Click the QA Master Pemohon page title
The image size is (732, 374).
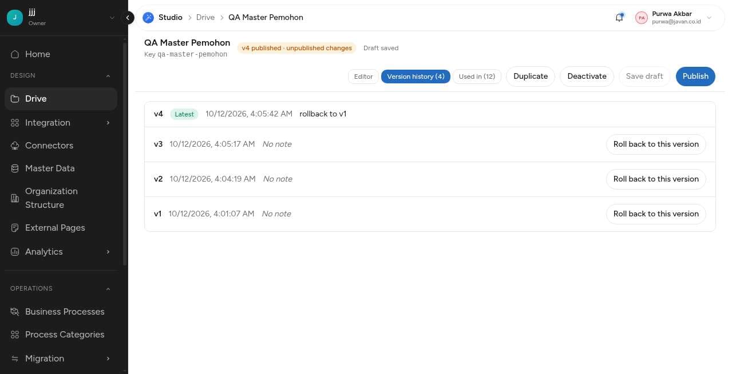click(187, 43)
